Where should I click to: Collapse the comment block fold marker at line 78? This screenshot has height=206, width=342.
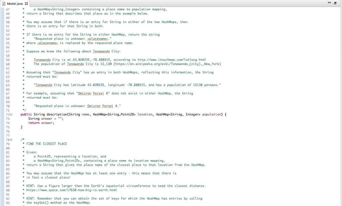point(10,139)
